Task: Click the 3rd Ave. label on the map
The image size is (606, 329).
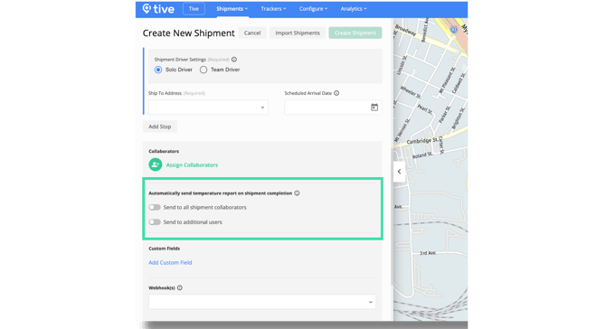Action: (x=428, y=253)
